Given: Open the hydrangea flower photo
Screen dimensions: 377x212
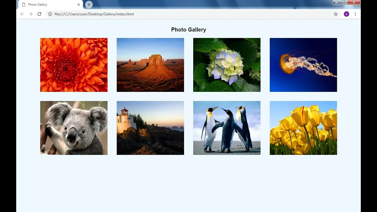Looking at the screenshot, I should (227, 65).
